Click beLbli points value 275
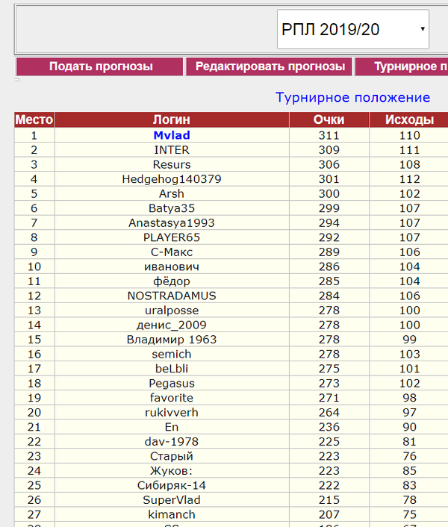The image size is (448, 527). click(x=329, y=369)
